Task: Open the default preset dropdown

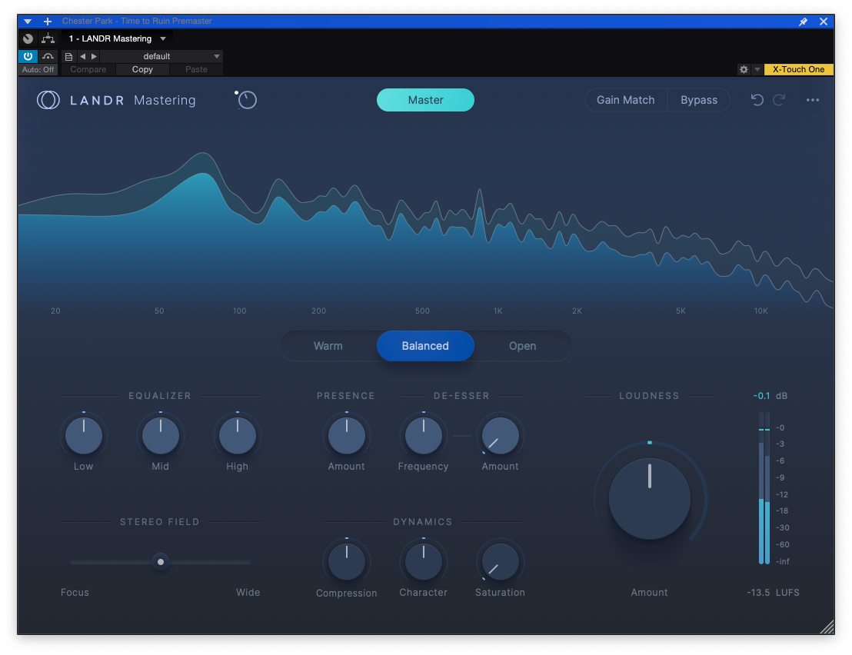Action: point(161,56)
